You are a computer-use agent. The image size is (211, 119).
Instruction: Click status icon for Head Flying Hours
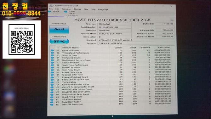coord(52,97)
